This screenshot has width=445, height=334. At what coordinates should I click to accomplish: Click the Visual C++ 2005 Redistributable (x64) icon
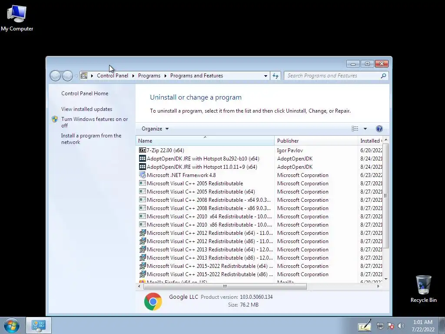[x=142, y=191]
